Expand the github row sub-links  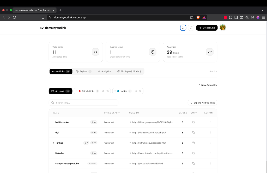coord(53,143)
